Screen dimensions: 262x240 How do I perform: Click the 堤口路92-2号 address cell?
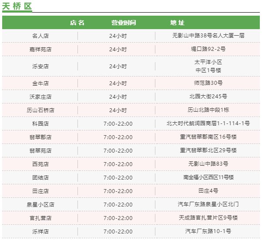coord(208,50)
